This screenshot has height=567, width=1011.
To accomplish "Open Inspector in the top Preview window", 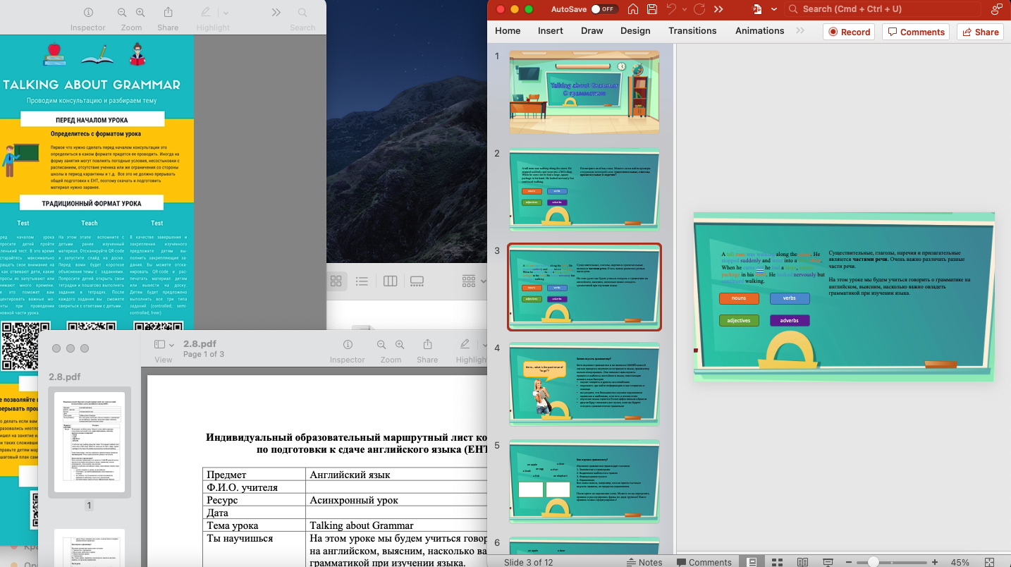I will click(x=88, y=13).
